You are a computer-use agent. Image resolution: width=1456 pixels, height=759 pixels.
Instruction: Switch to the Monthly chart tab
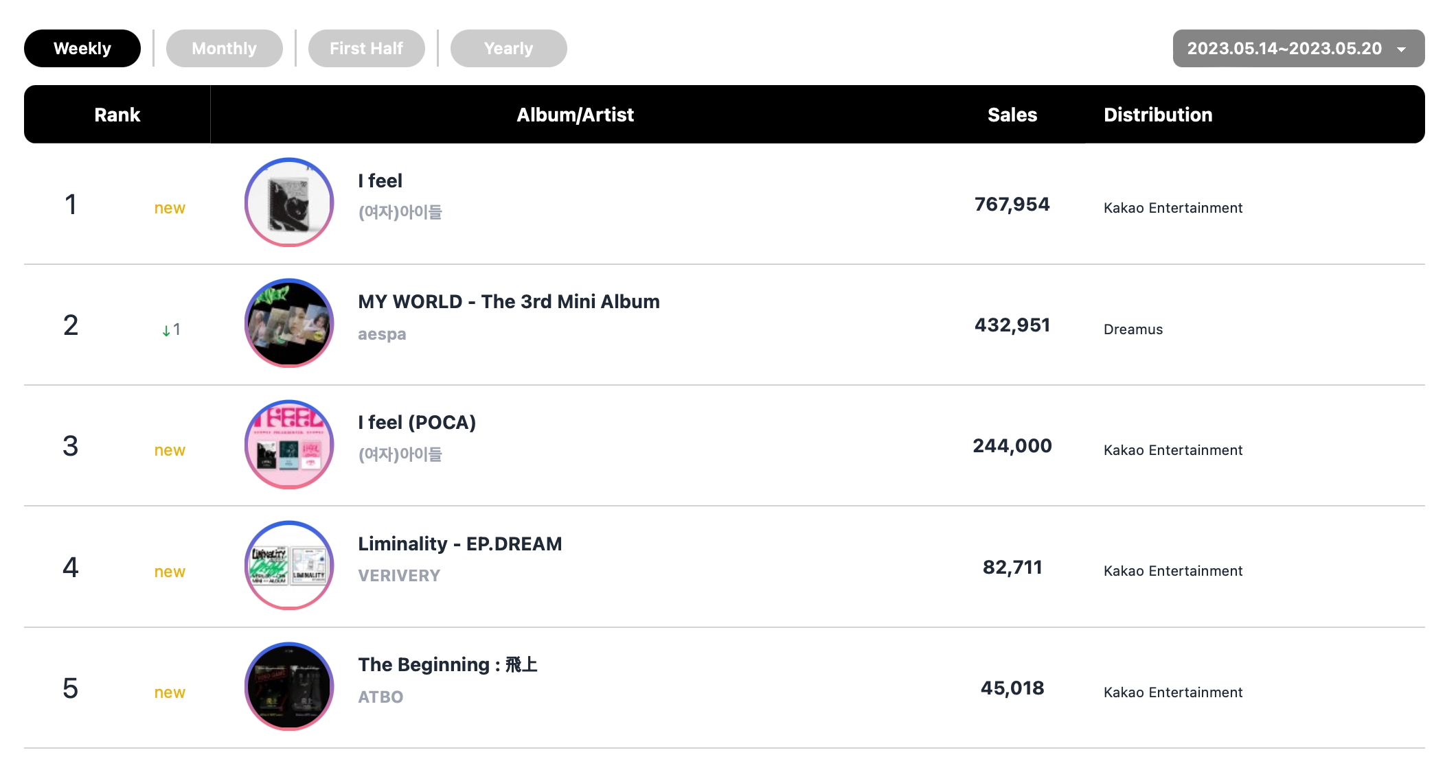pyautogui.click(x=225, y=49)
